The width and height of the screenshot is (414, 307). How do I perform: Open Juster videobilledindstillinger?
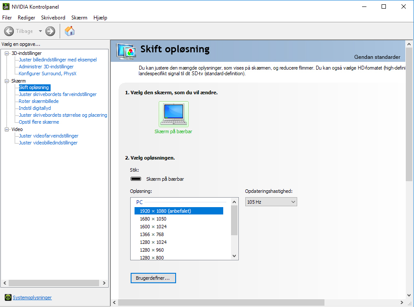[48, 143]
